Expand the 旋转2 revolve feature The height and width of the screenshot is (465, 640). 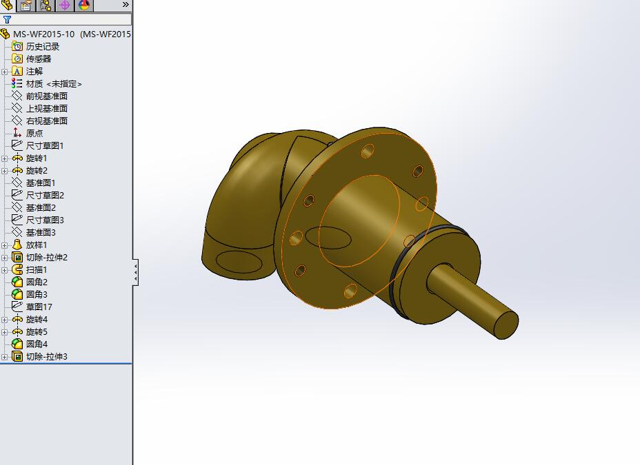click(5, 171)
